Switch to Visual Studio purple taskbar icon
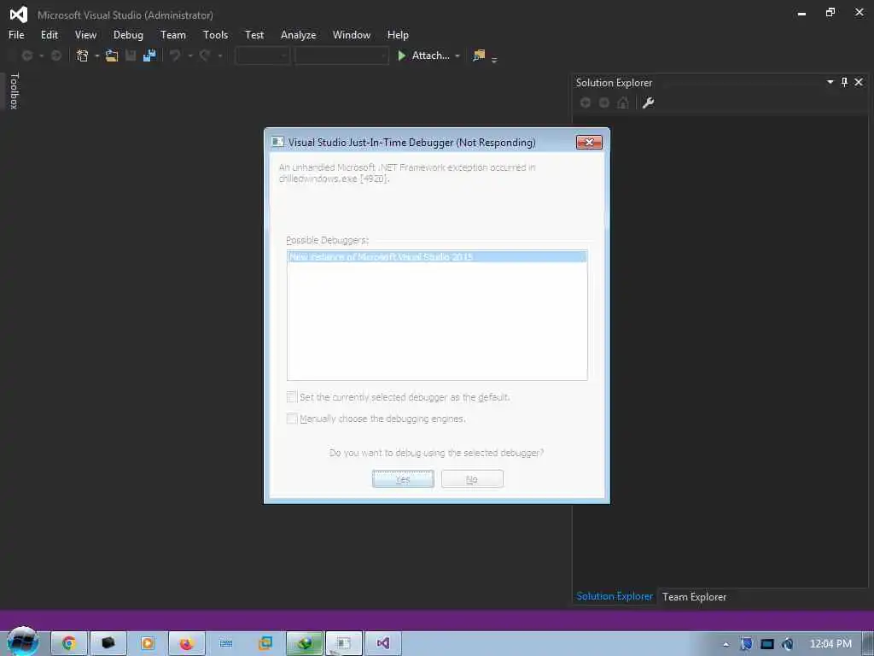The height and width of the screenshot is (656, 874). point(383,643)
